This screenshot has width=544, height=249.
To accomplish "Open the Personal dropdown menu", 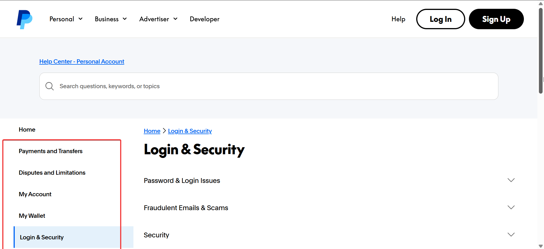I will pyautogui.click(x=66, y=19).
